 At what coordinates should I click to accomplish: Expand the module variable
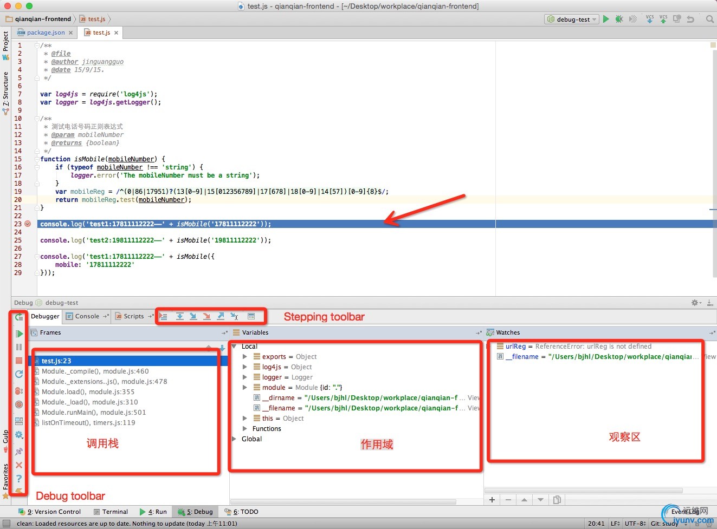[244, 388]
